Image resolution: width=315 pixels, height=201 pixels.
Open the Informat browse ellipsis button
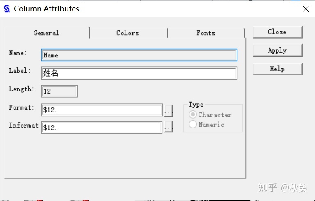[168, 127]
